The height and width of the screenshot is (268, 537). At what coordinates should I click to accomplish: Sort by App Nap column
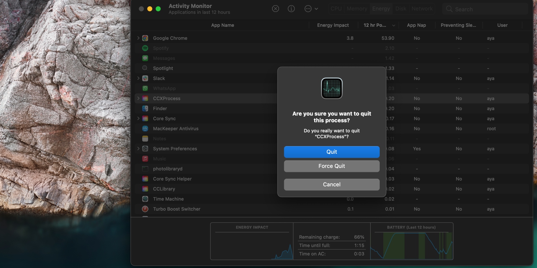tap(416, 25)
